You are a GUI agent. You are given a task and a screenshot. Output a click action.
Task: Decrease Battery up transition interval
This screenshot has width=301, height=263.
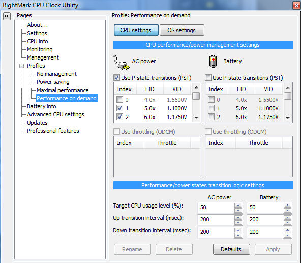288,222
